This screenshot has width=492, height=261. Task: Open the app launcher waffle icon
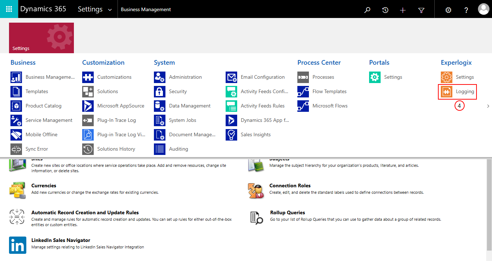point(9,9)
